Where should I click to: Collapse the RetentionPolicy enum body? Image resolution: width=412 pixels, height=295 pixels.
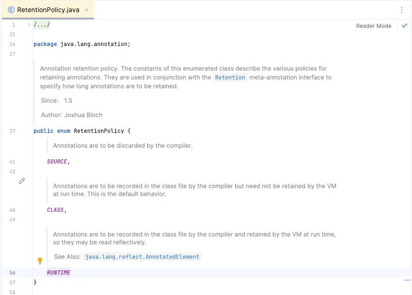tap(28, 131)
